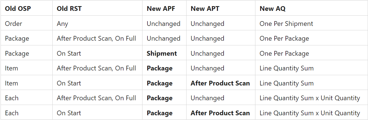The width and height of the screenshot is (368, 120).
Task: Click bold "Shipment" in New APF column
Action: [162, 53]
